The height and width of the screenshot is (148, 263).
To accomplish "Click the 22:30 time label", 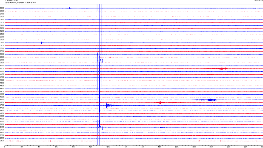I will pos(2,135).
